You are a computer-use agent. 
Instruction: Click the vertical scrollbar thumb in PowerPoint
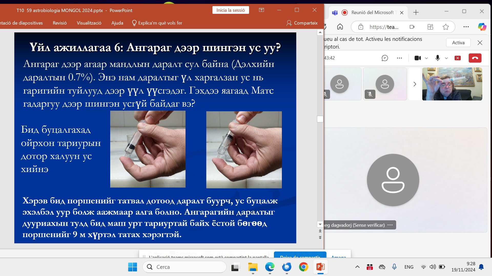click(x=320, y=119)
